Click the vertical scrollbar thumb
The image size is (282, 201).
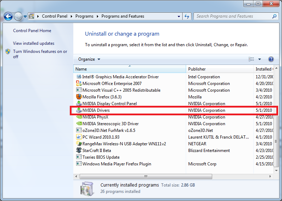coord(276,141)
